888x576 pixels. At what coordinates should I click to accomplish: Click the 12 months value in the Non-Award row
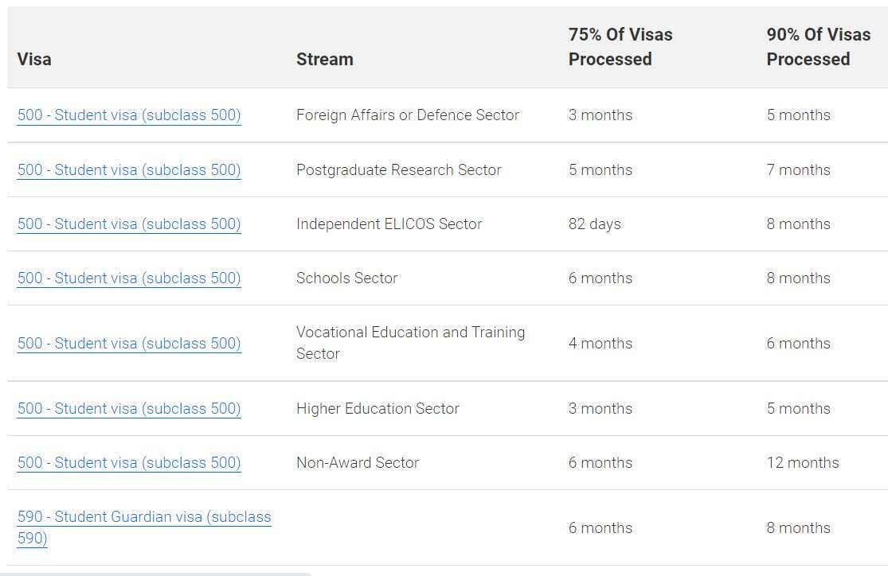click(803, 462)
